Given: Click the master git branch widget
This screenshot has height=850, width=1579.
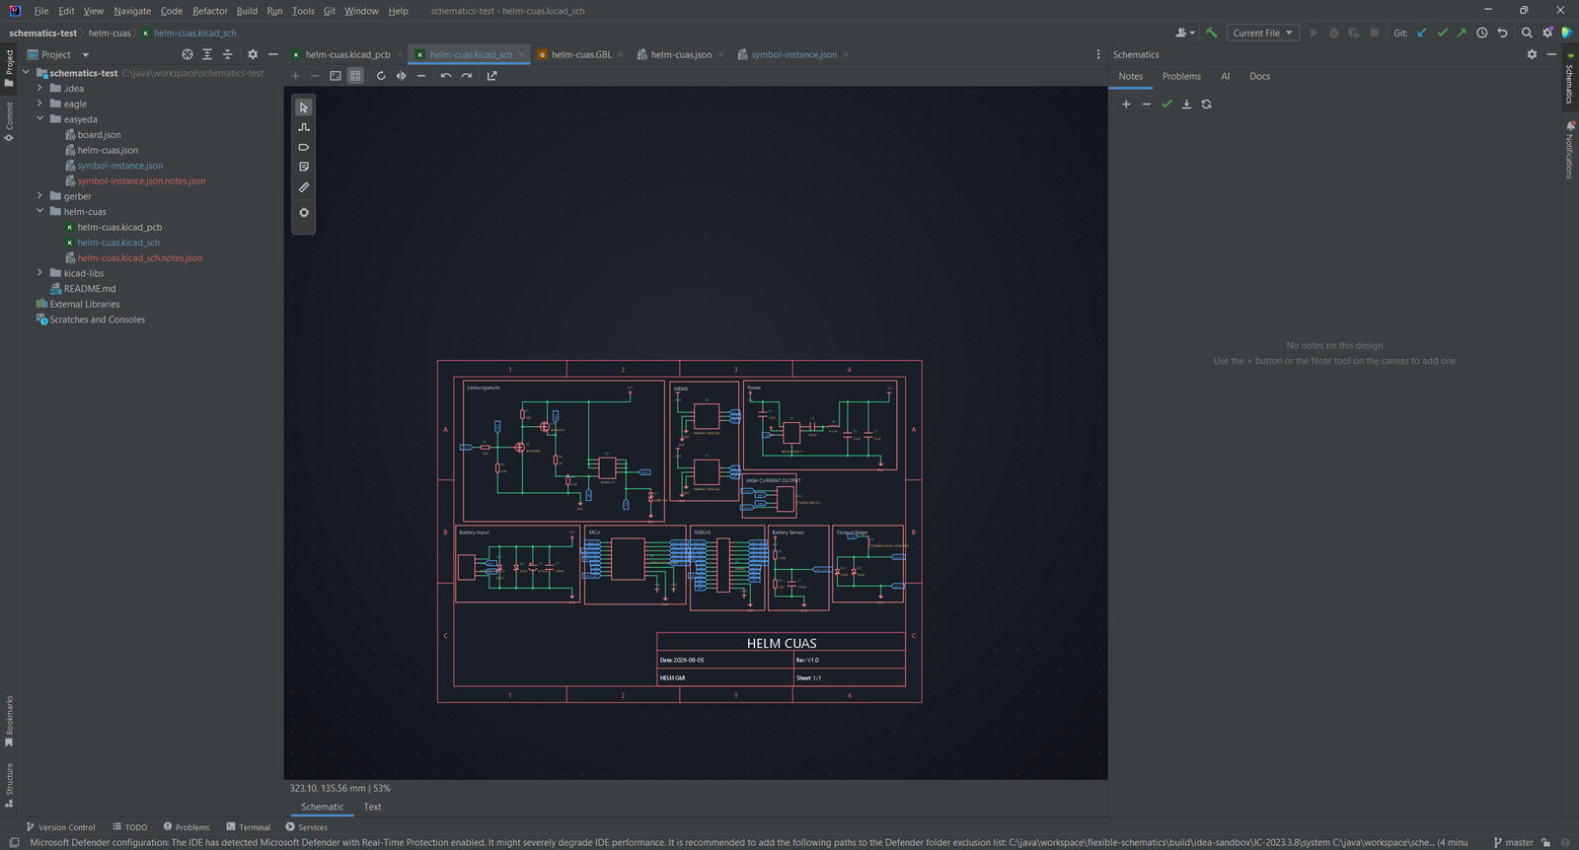Looking at the screenshot, I should (x=1514, y=842).
